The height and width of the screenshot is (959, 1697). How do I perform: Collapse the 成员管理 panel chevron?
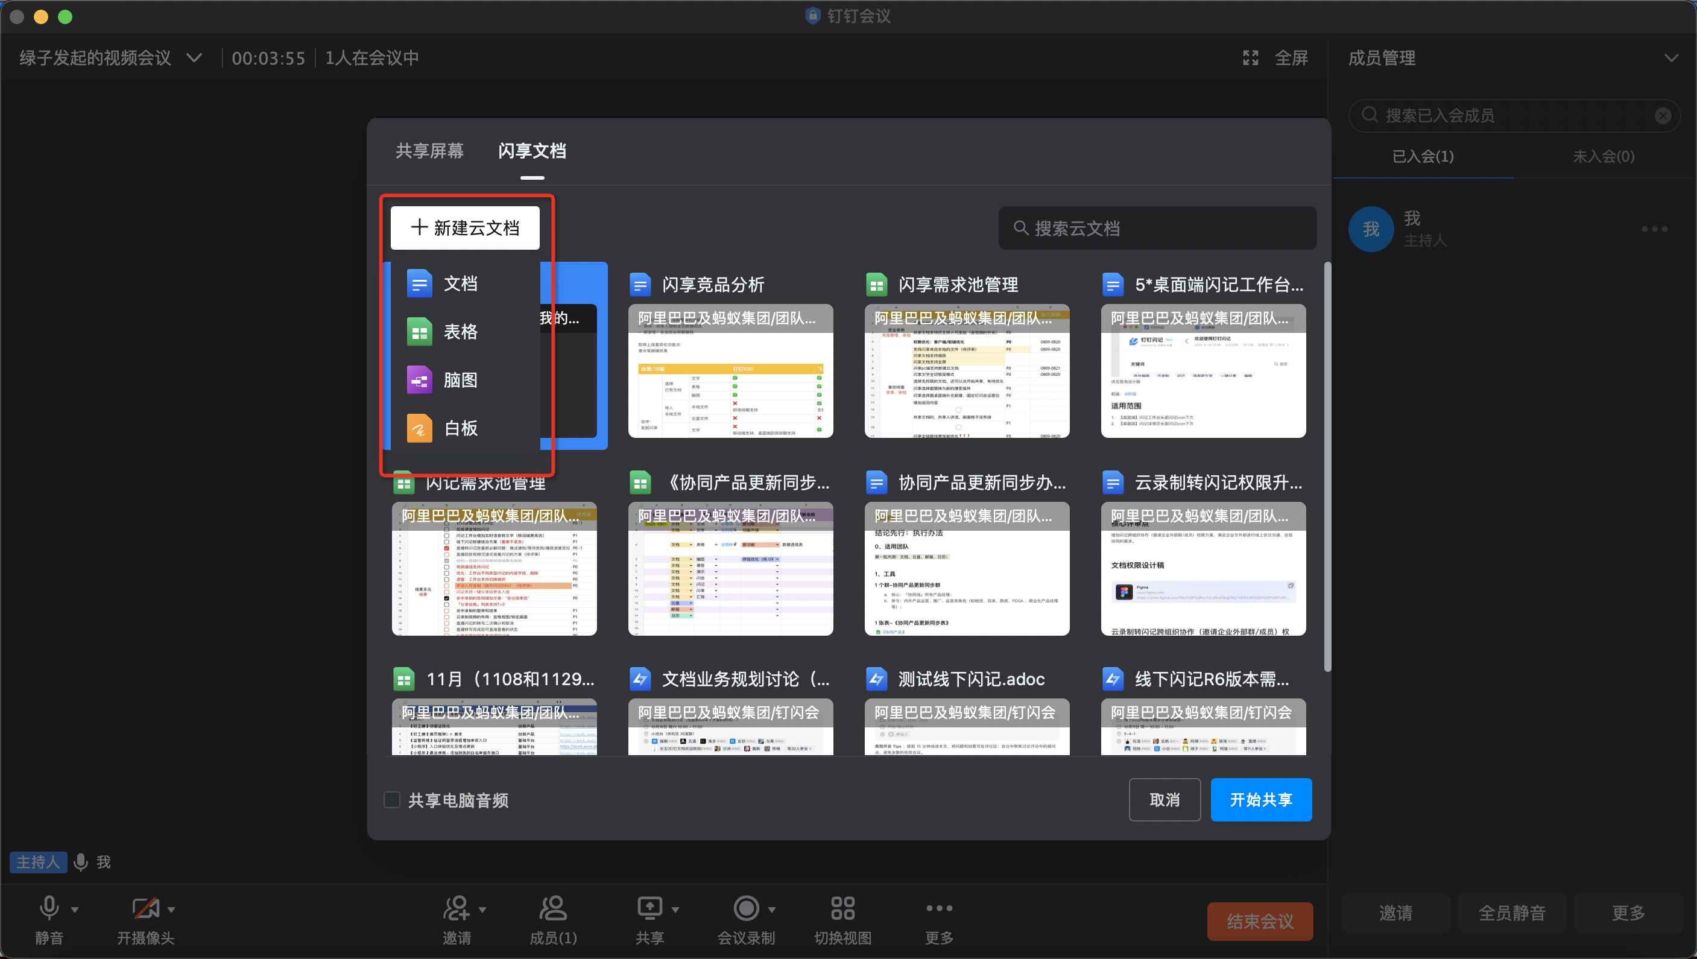click(x=1670, y=58)
